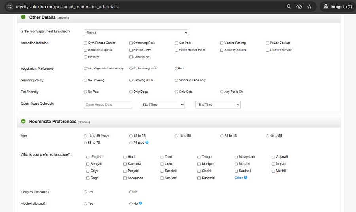
Task: Check the Malayalam language checkbox
Action: 236,157
